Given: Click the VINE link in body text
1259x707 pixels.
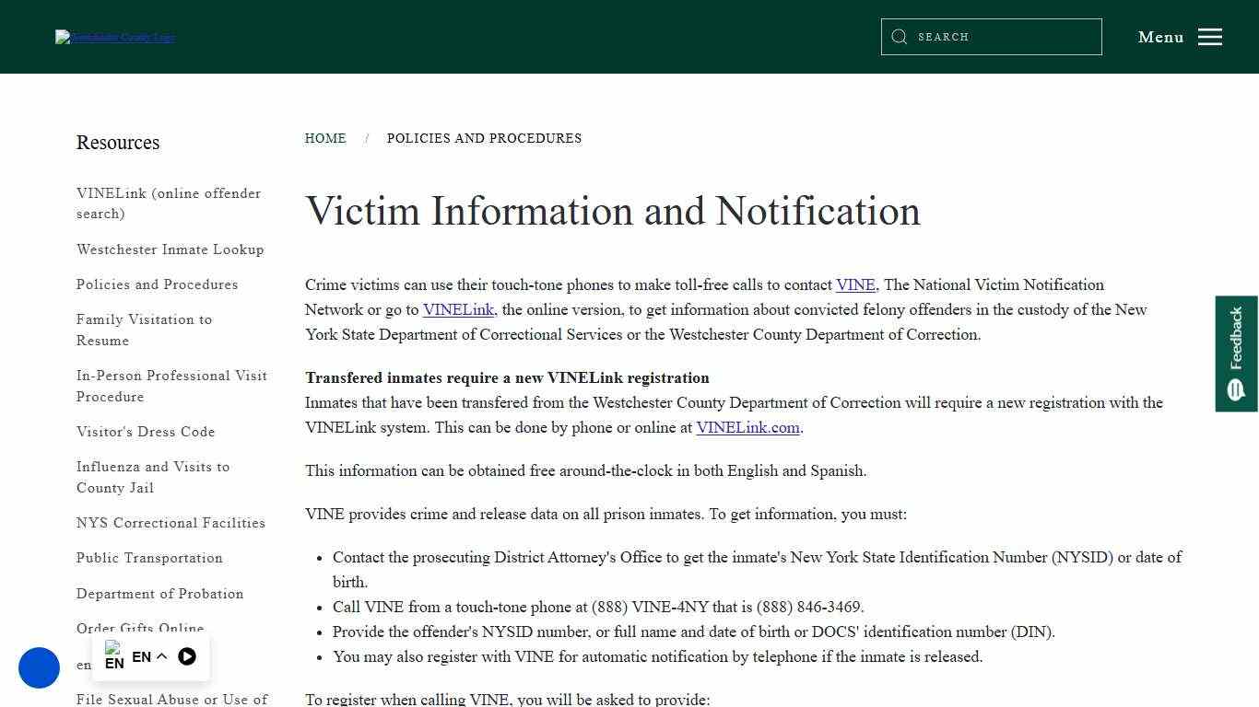Looking at the screenshot, I should coord(854,285).
